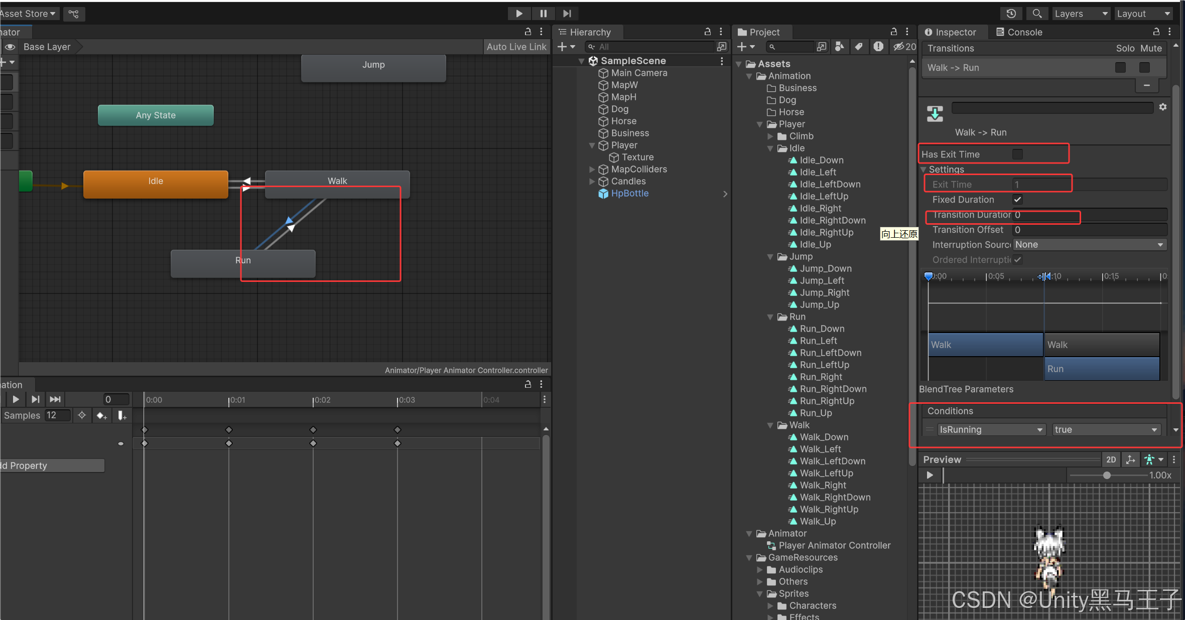Click the Transition Offset input field
The image size is (1185, 620).
[x=1089, y=230]
